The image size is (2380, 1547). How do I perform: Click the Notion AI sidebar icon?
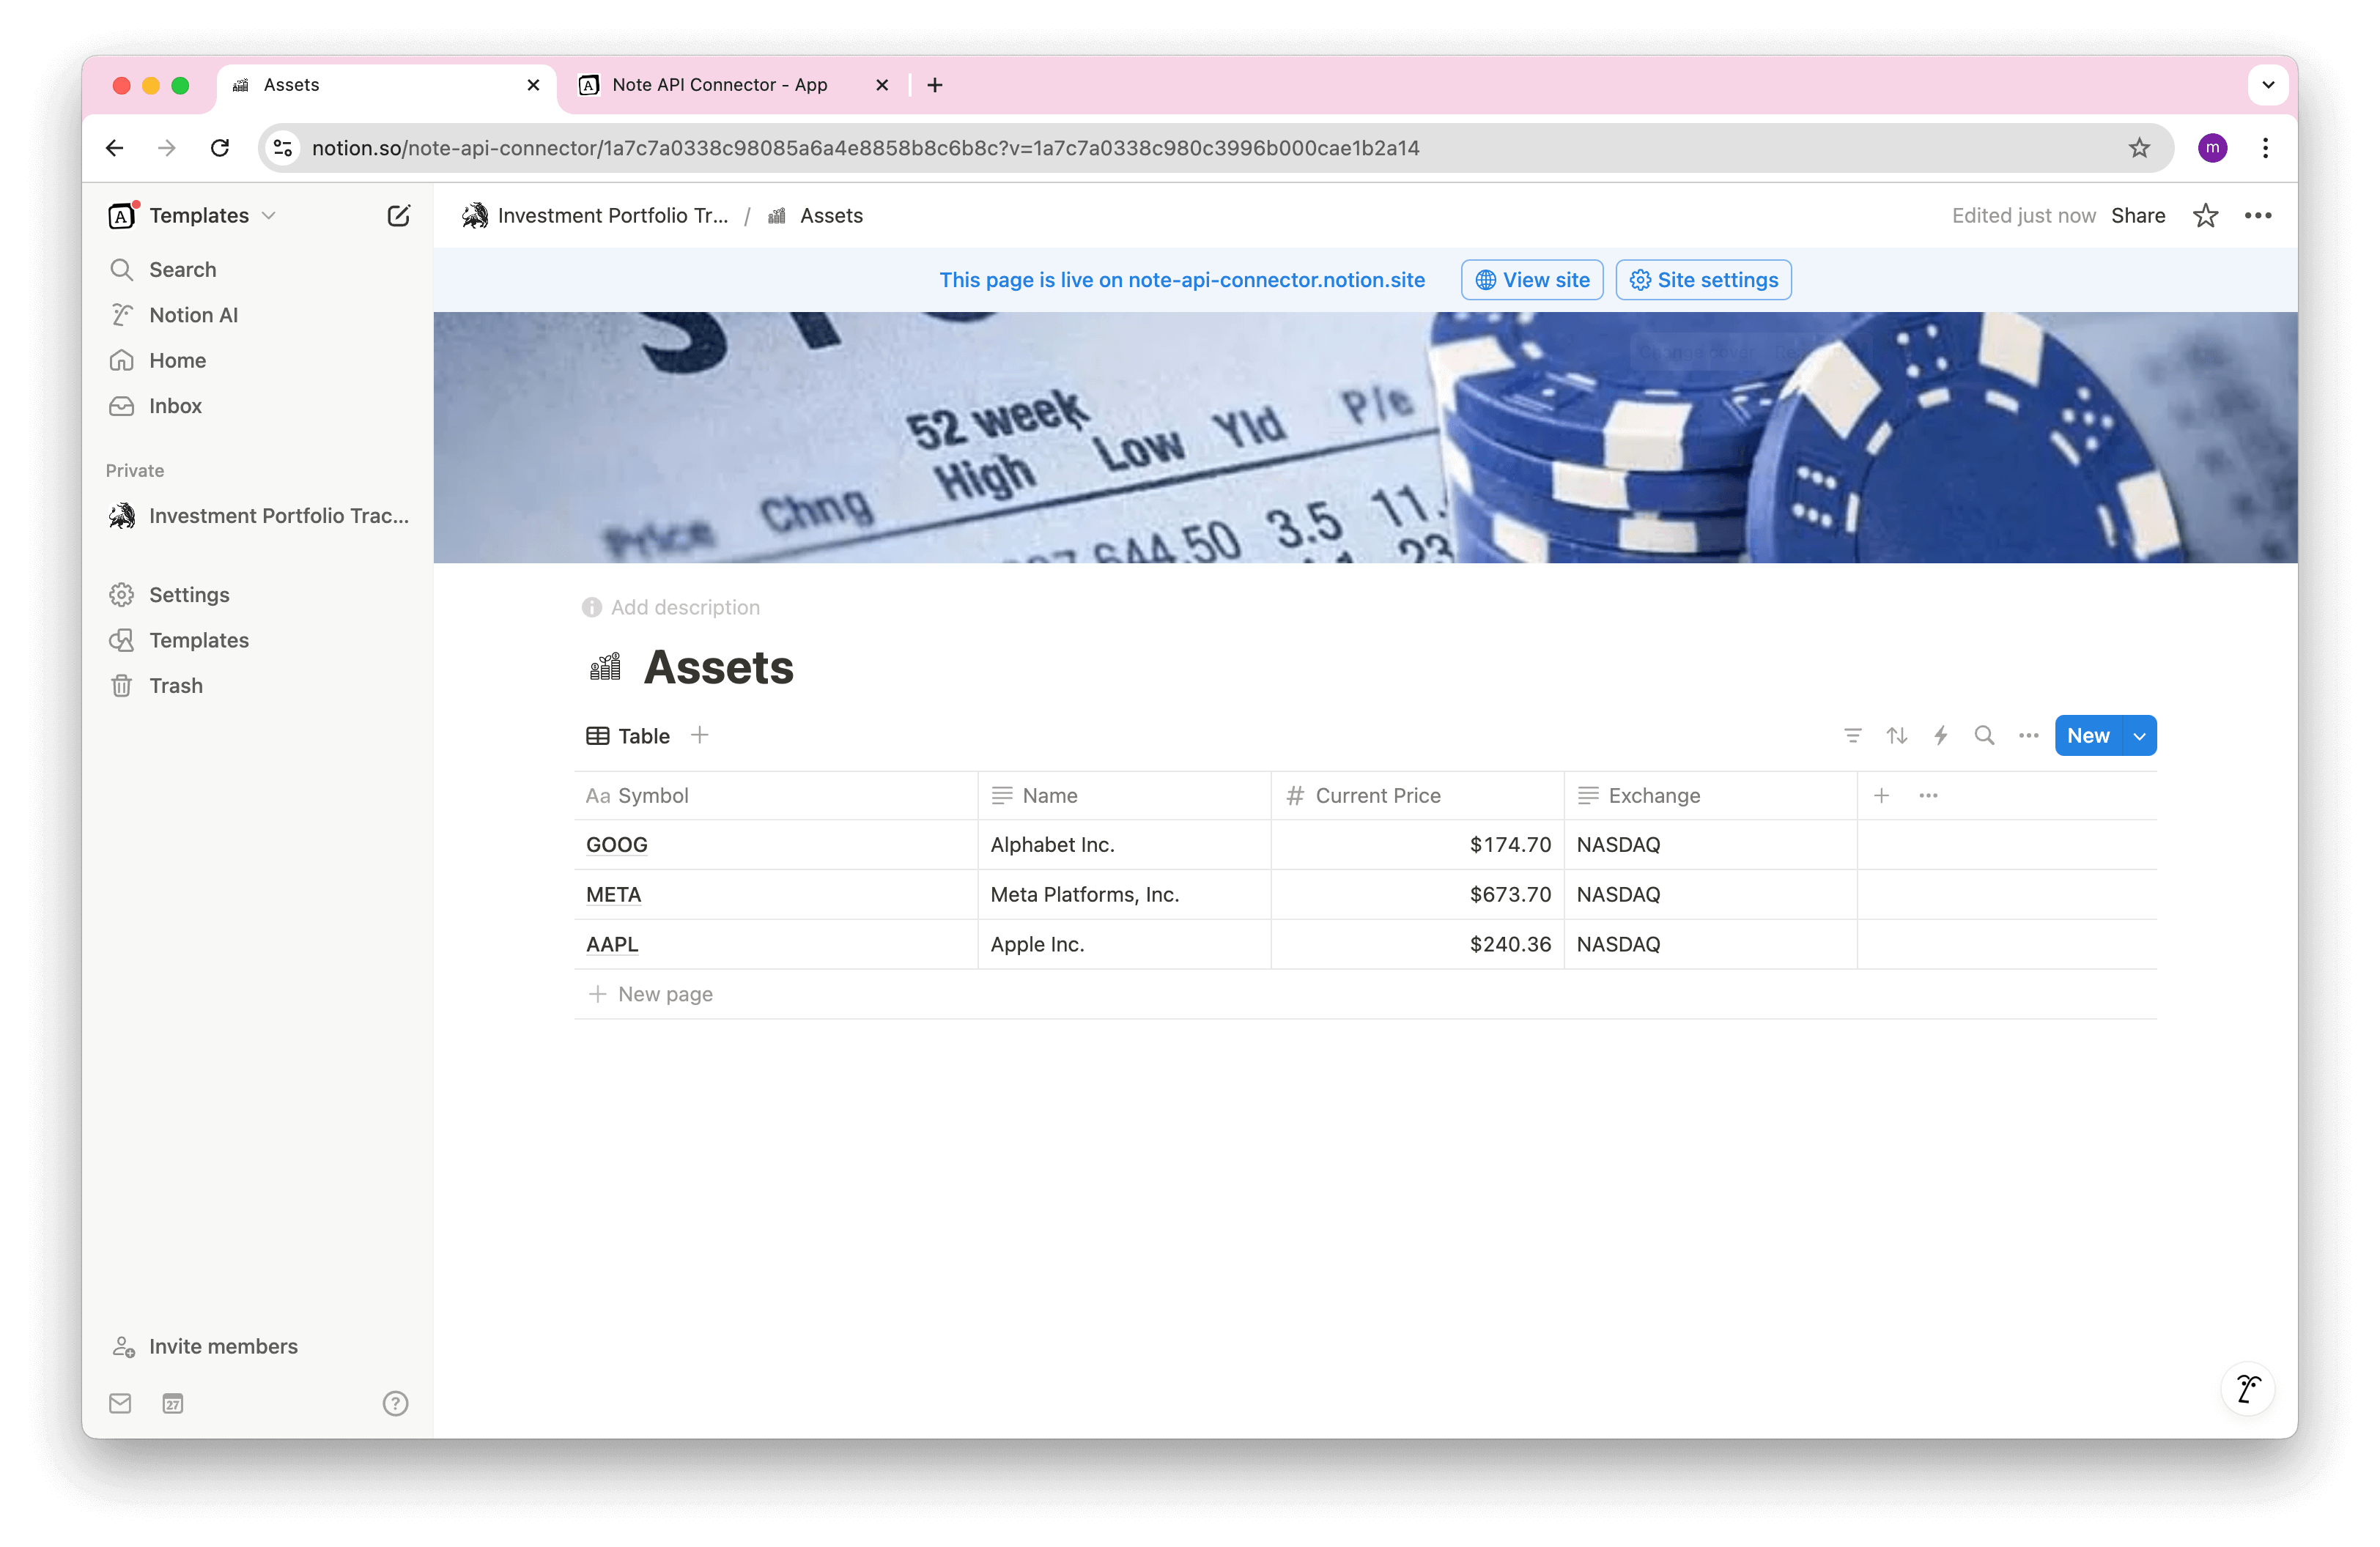[x=122, y=314]
